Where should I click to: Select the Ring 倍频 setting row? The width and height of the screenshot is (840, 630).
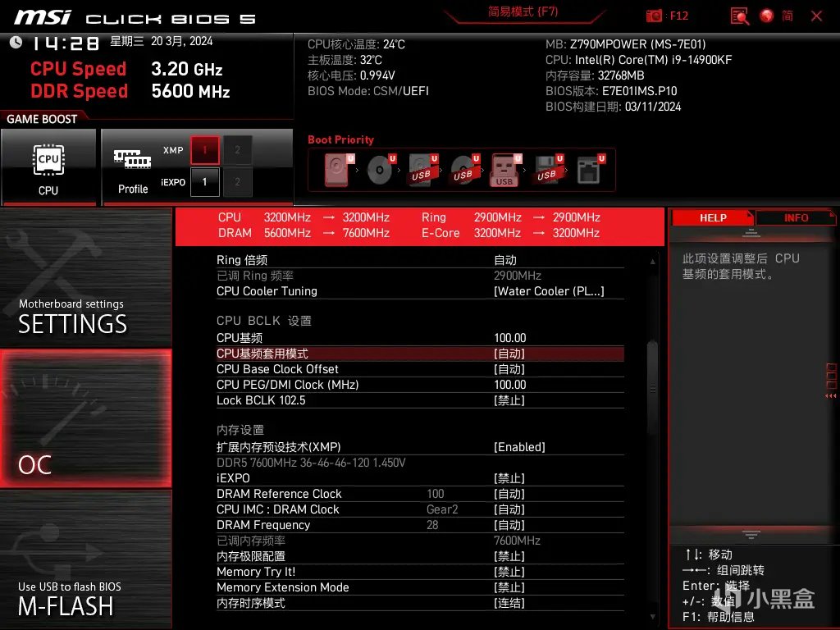coord(420,260)
